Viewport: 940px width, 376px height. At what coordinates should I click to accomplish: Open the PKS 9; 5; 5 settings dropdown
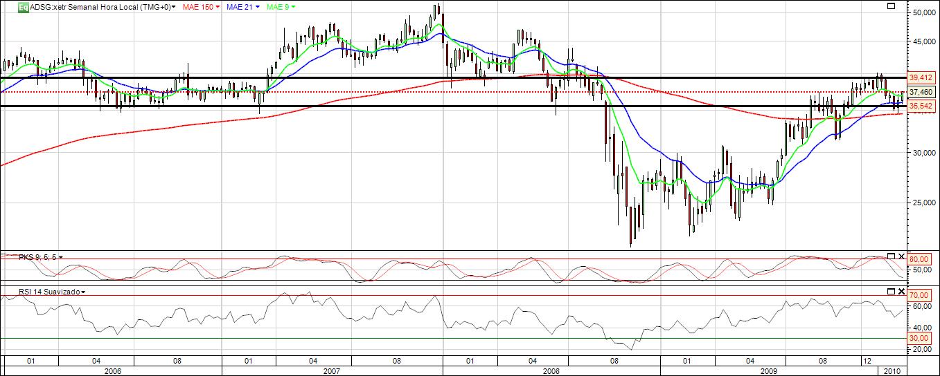(61, 257)
